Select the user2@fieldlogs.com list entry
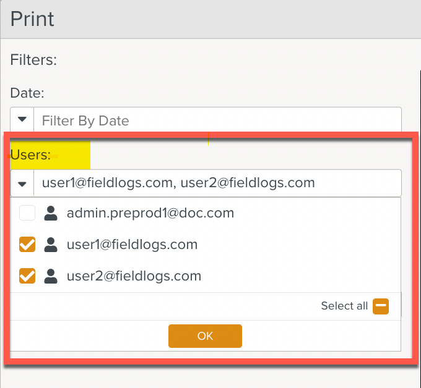Viewport: 421px width, 388px height. pyautogui.click(x=134, y=276)
